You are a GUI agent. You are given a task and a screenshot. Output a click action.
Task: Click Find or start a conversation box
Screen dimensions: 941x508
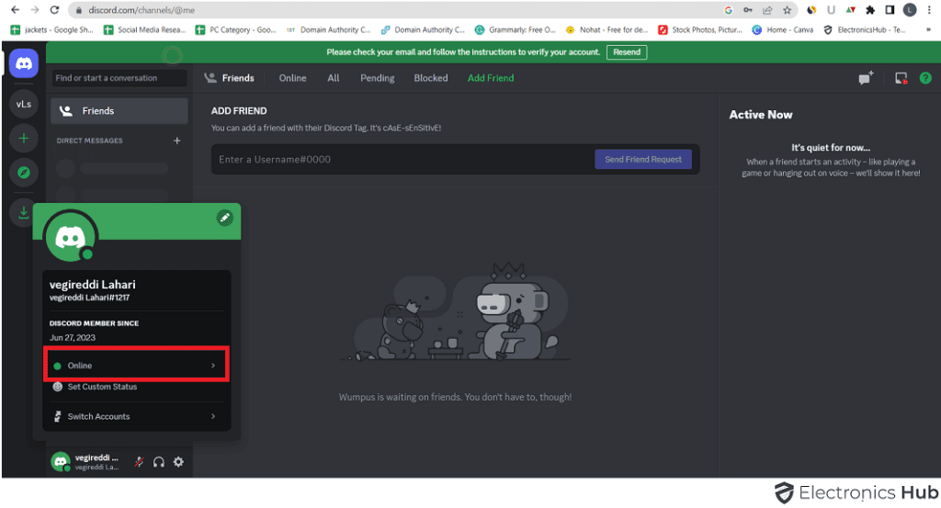click(x=119, y=78)
